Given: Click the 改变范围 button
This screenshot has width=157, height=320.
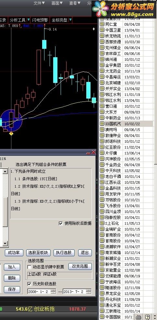Looking at the screenshot, I should 80,266.
